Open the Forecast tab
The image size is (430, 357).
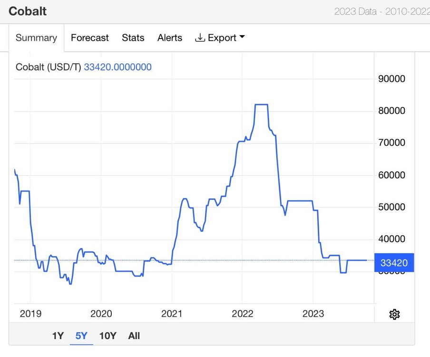pos(90,38)
